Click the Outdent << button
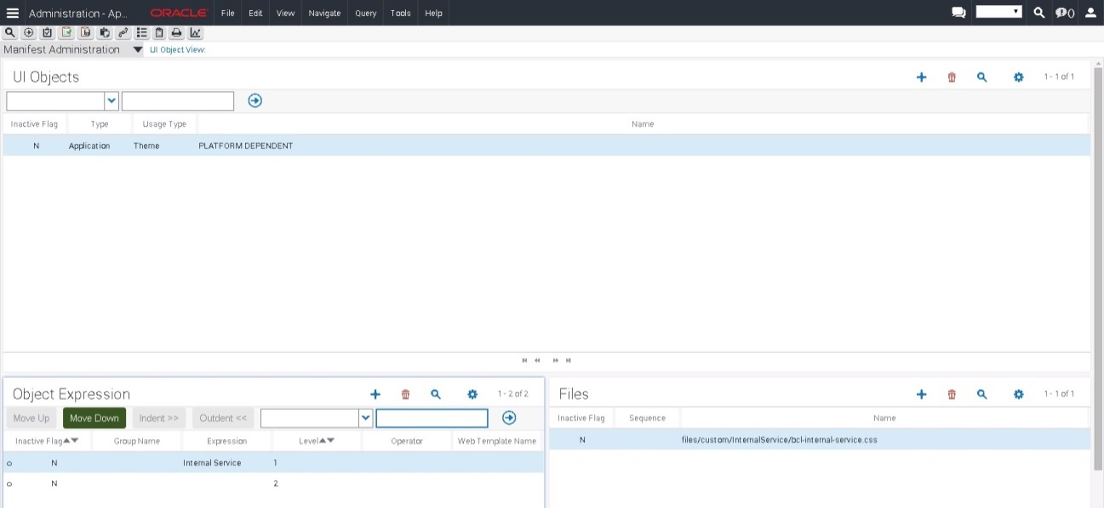This screenshot has height=508, width=1104. (x=223, y=418)
